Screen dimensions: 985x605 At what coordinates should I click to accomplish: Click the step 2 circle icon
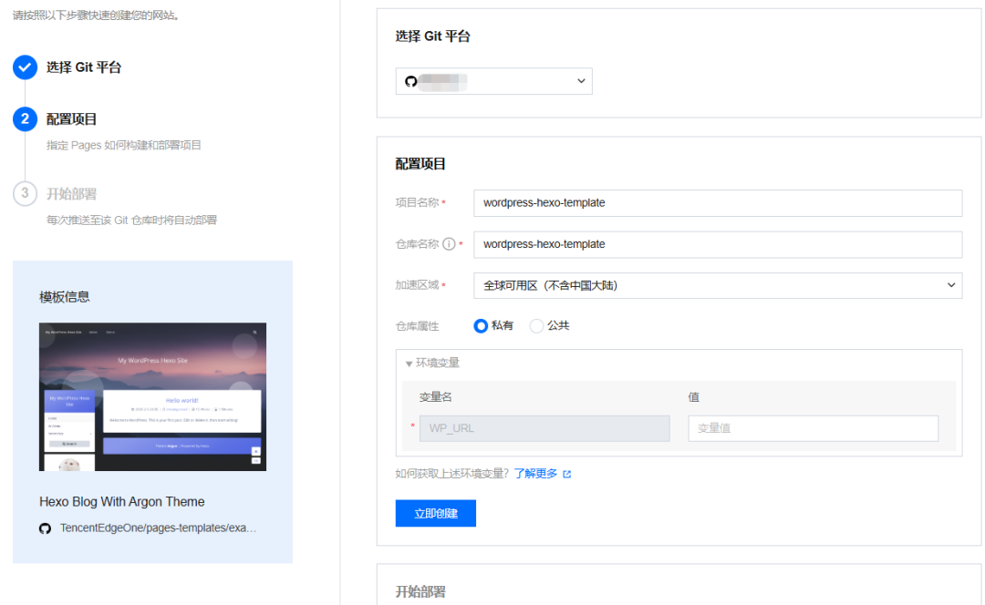(x=26, y=118)
